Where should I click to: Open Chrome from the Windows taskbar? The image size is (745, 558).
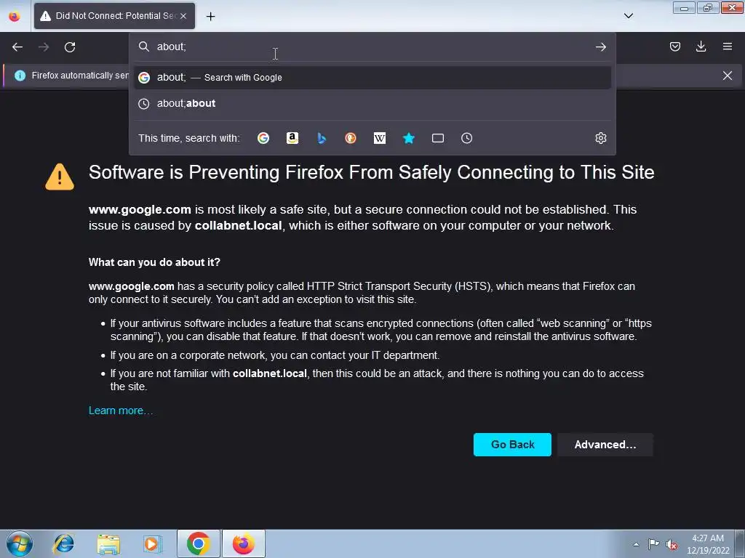198,543
